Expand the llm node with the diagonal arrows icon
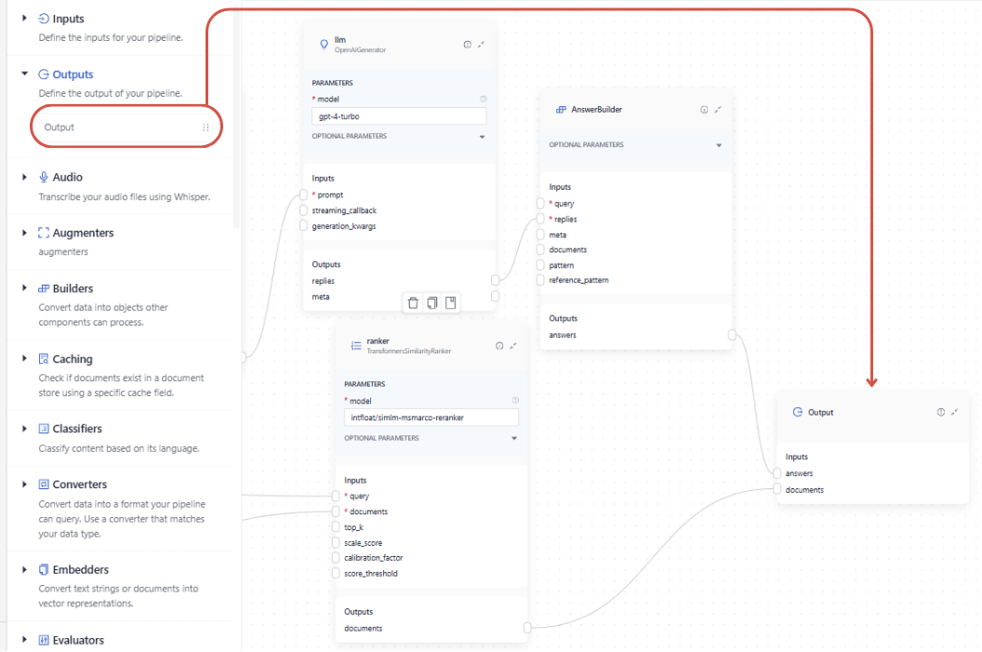Viewport: 982px width, 652px height. [482, 44]
